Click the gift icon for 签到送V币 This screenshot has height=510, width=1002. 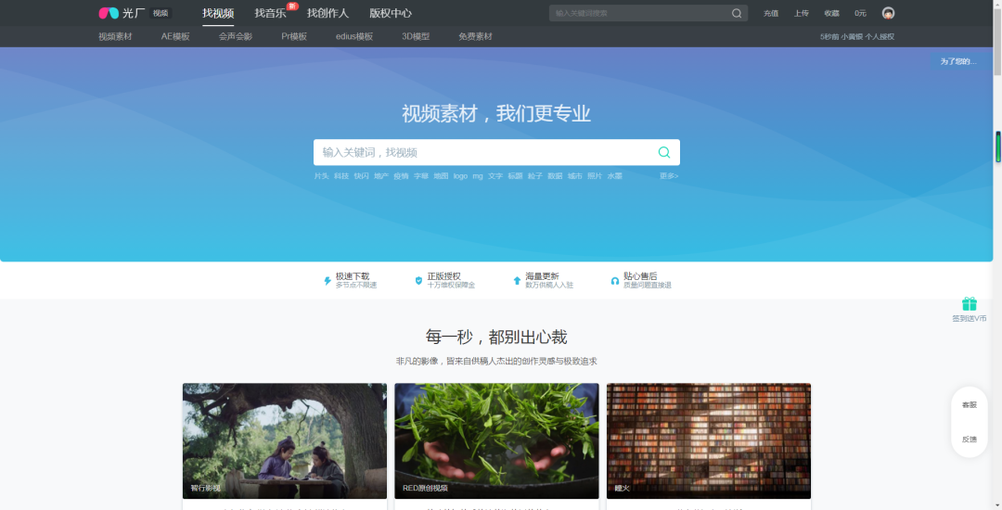[970, 304]
